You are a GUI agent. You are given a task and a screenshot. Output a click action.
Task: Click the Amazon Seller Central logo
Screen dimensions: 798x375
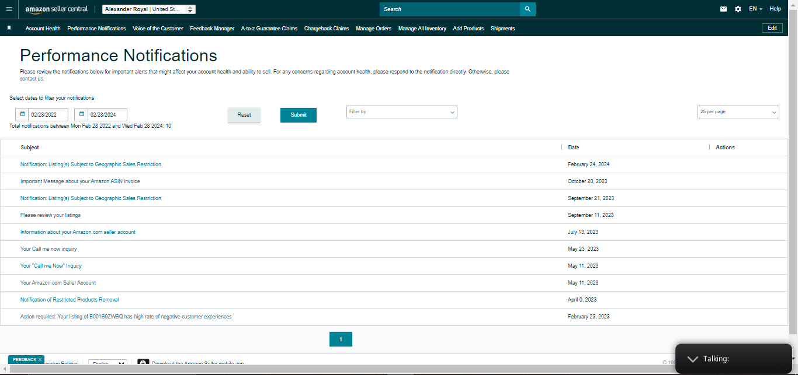click(57, 9)
